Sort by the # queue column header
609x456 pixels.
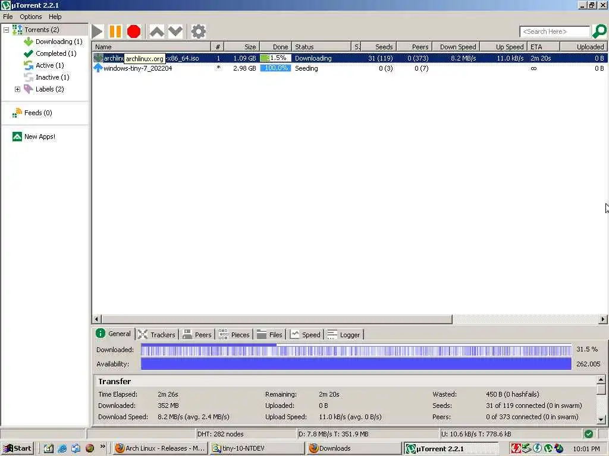point(218,46)
